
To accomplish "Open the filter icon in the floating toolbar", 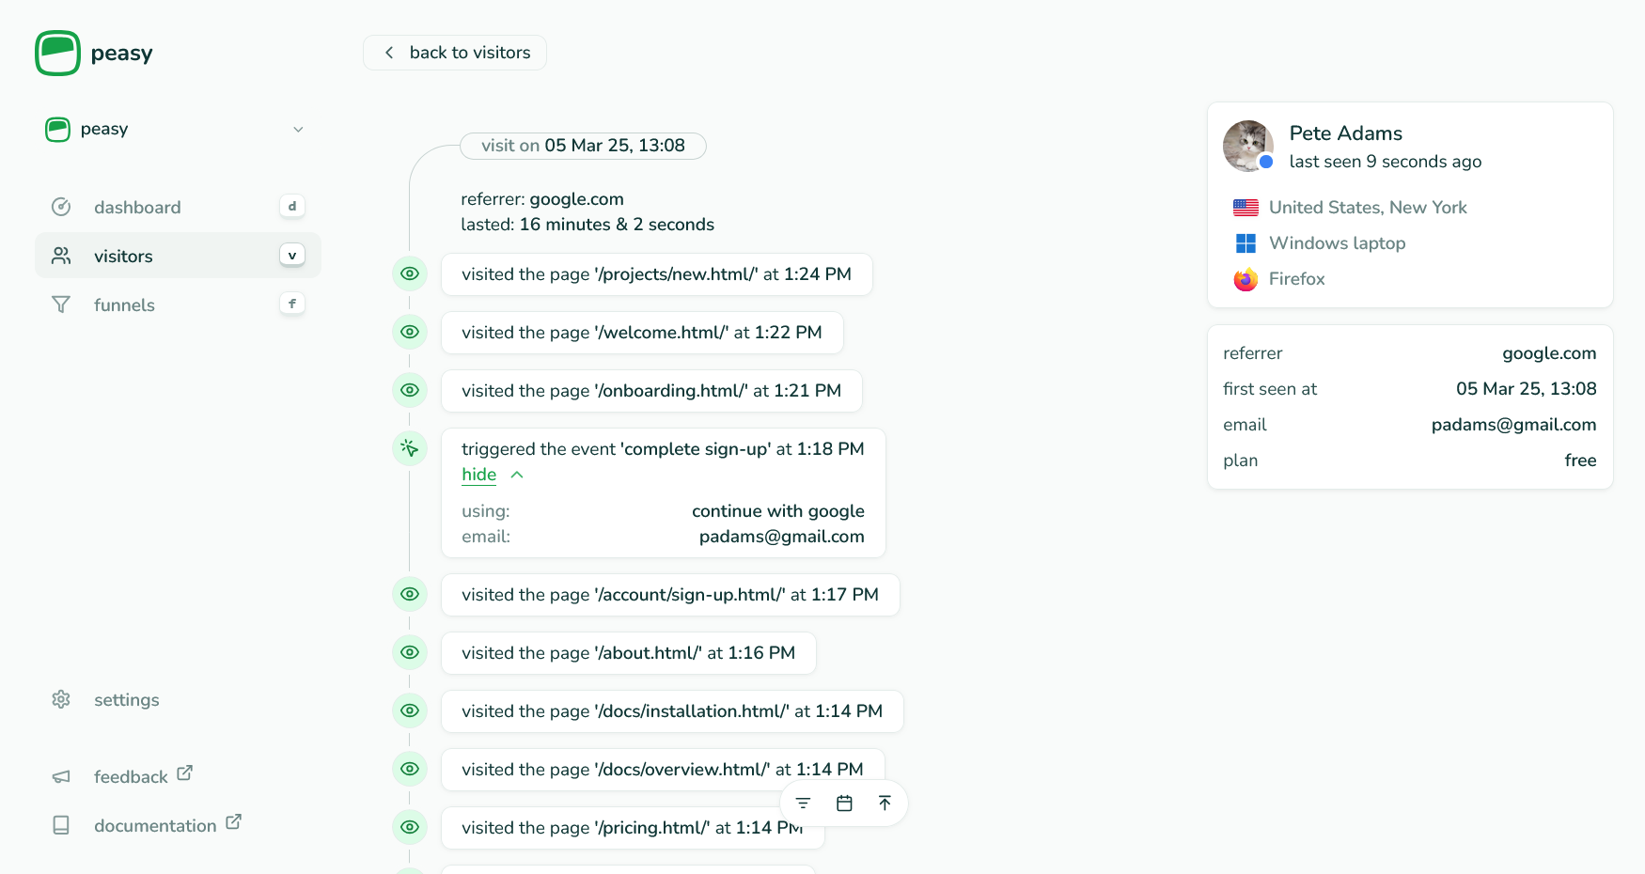I will coord(803,803).
